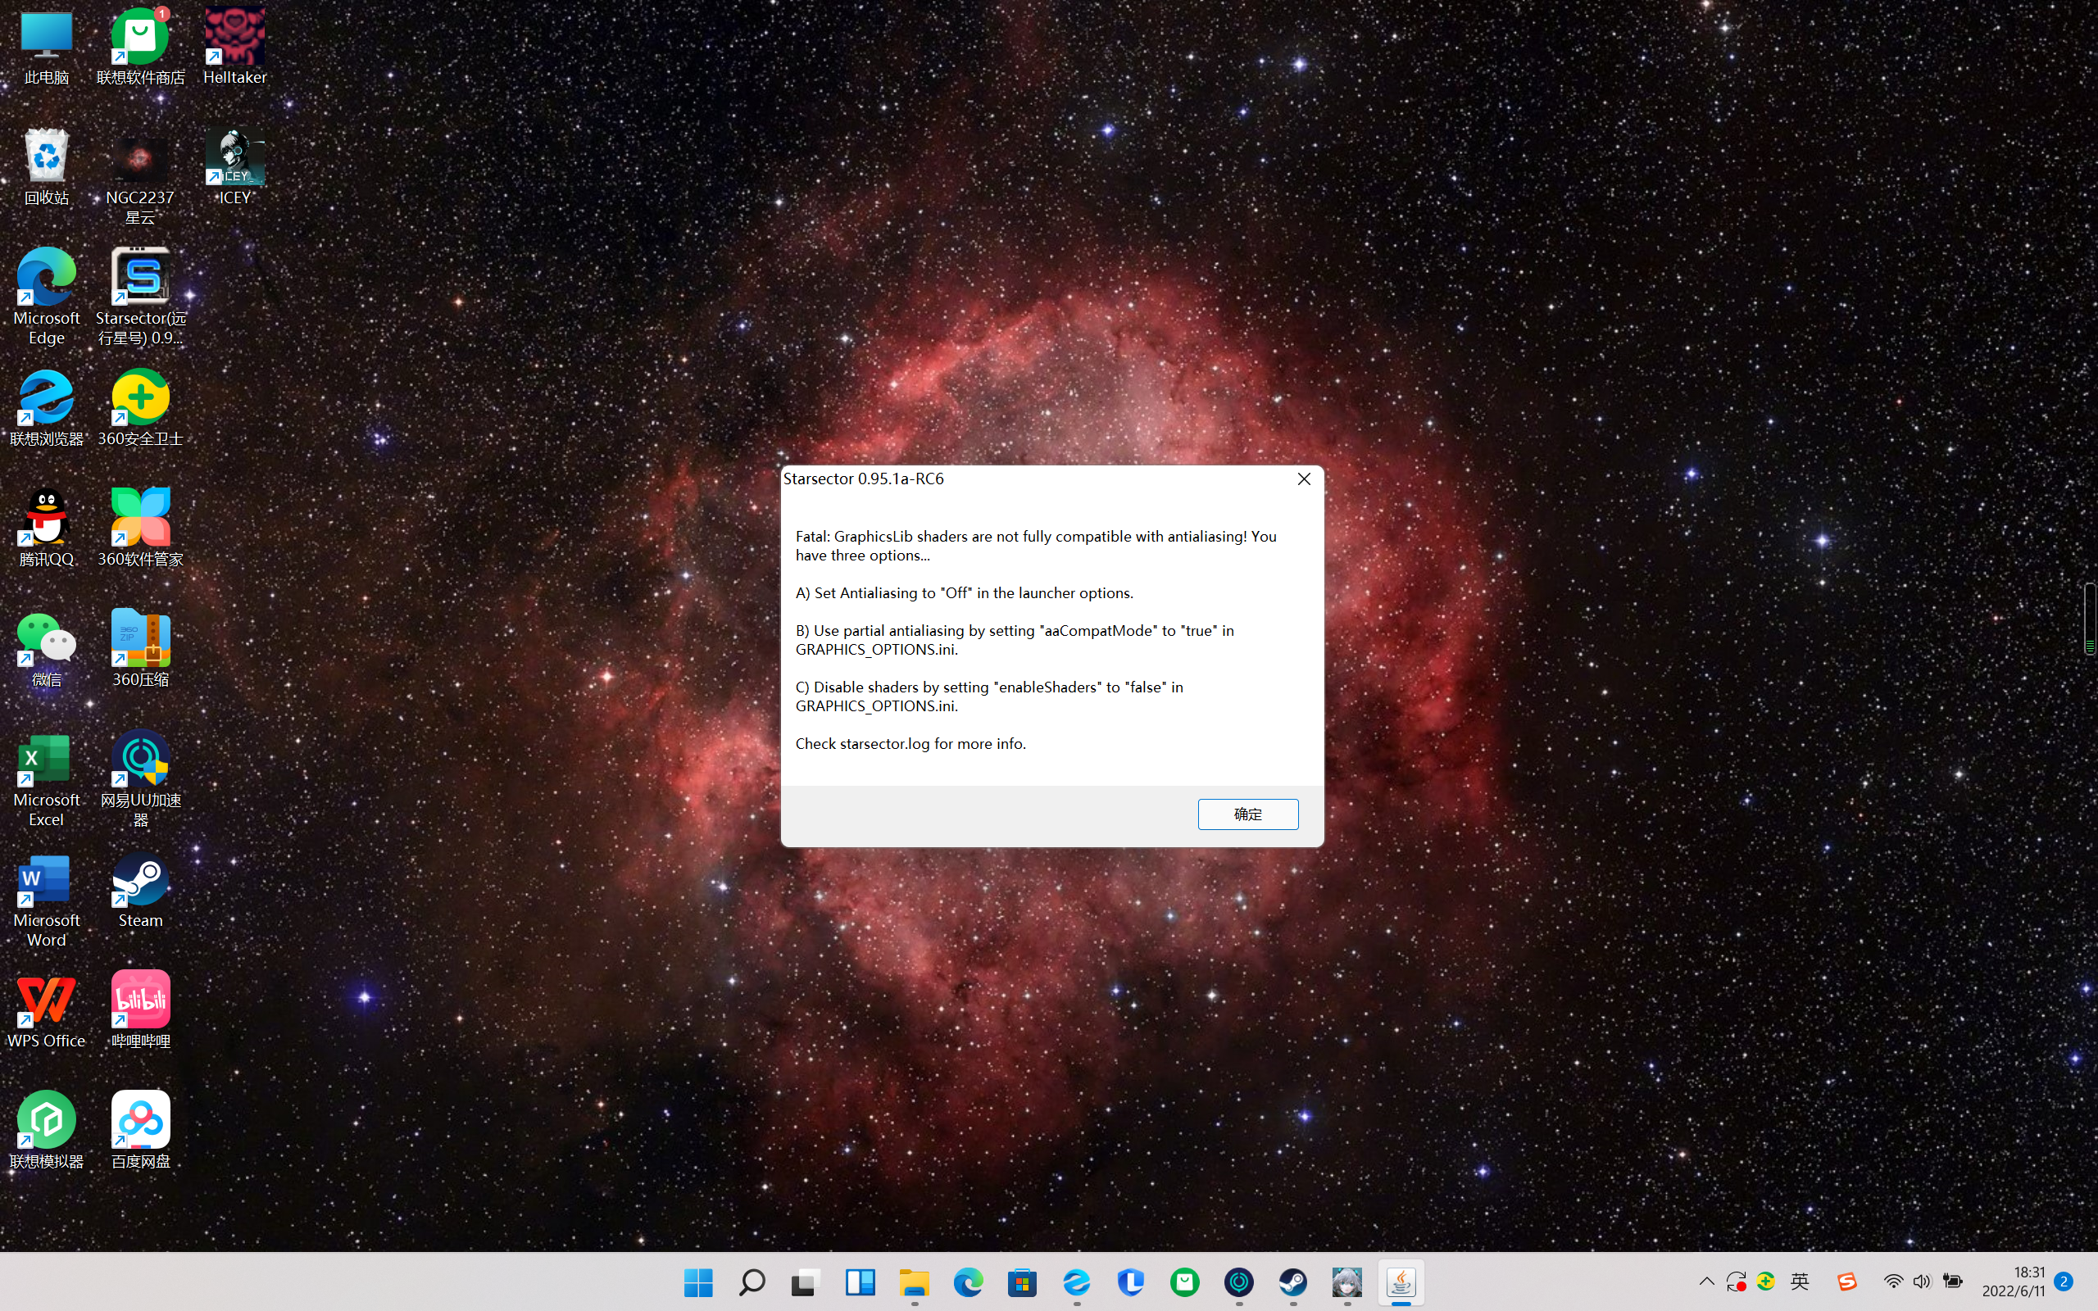Image resolution: width=2098 pixels, height=1311 pixels.
Task: Open File Explorer from the taskbar
Action: tap(914, 1282)
